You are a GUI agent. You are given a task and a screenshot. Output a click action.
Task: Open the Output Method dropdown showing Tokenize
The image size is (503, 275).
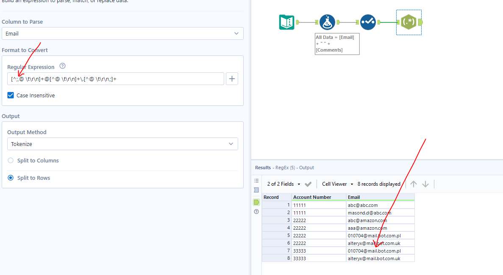click(122, 144)
